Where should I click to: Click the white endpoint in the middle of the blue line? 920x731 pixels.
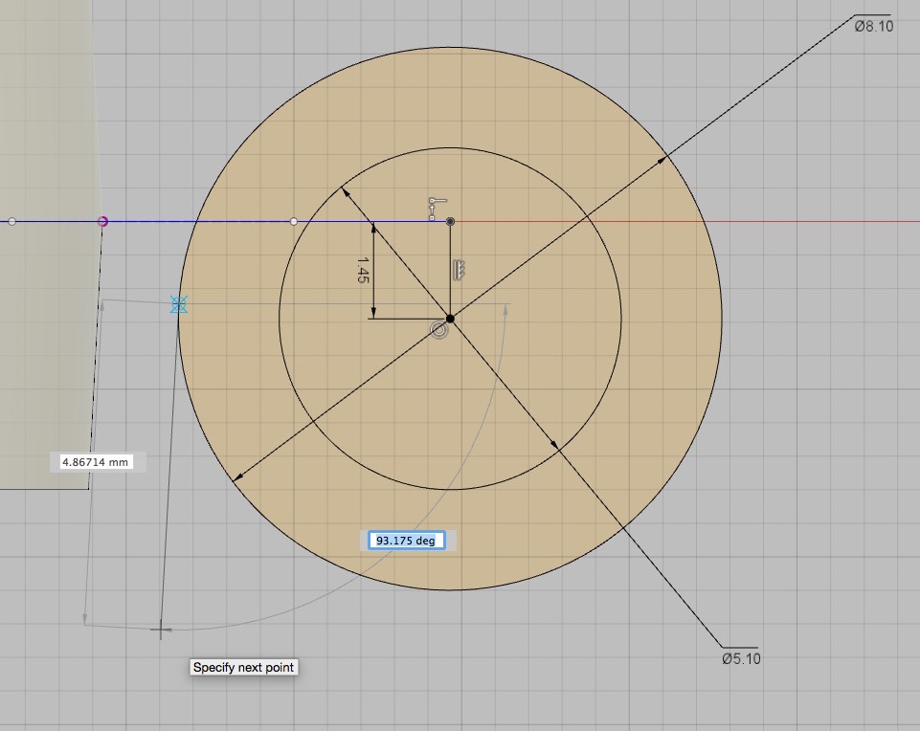tap(294, 222)
